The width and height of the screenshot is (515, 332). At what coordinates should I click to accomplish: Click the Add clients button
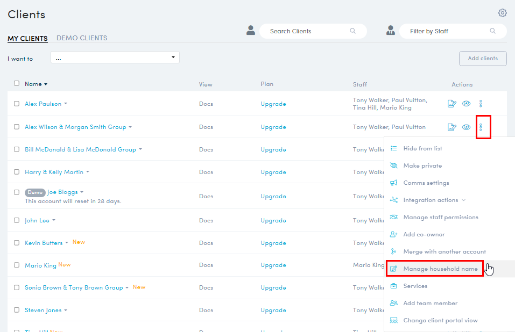482,59
